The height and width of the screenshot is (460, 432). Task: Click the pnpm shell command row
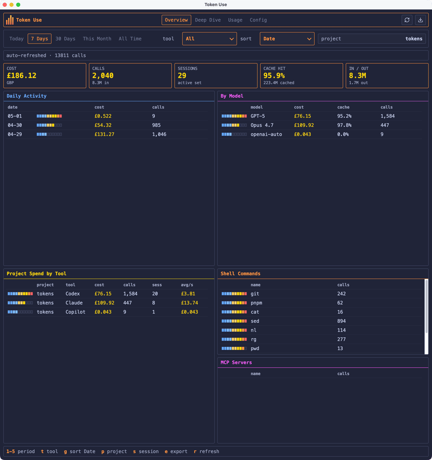pos(321,303)
